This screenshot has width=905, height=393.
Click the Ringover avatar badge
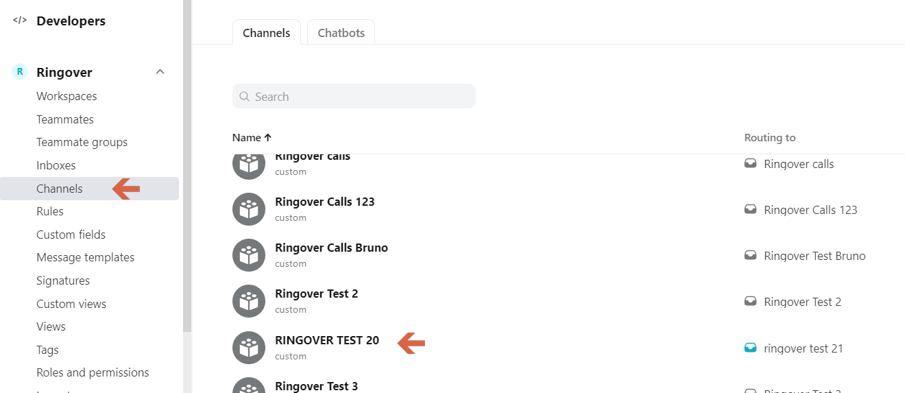click(20, 71)
